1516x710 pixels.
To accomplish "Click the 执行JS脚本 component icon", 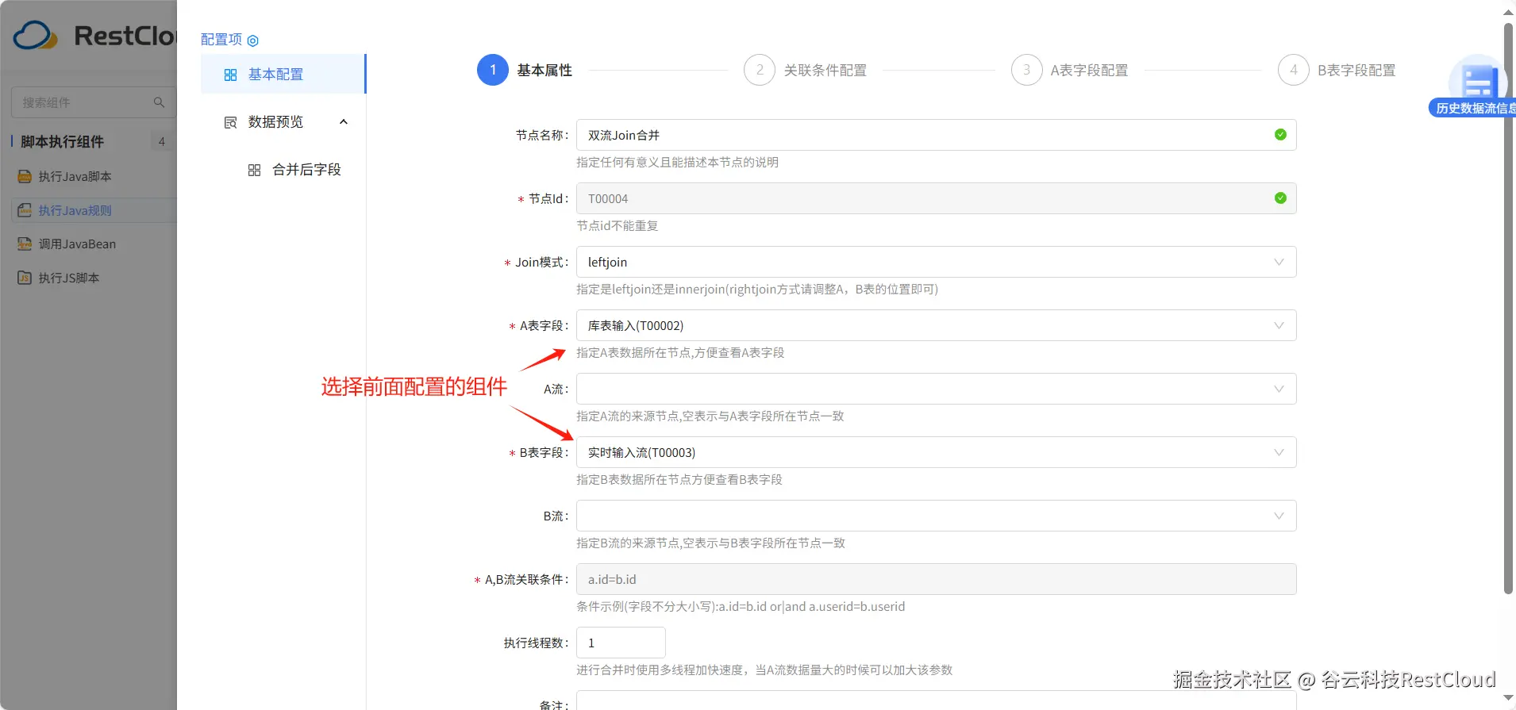I will pos(25,278).
